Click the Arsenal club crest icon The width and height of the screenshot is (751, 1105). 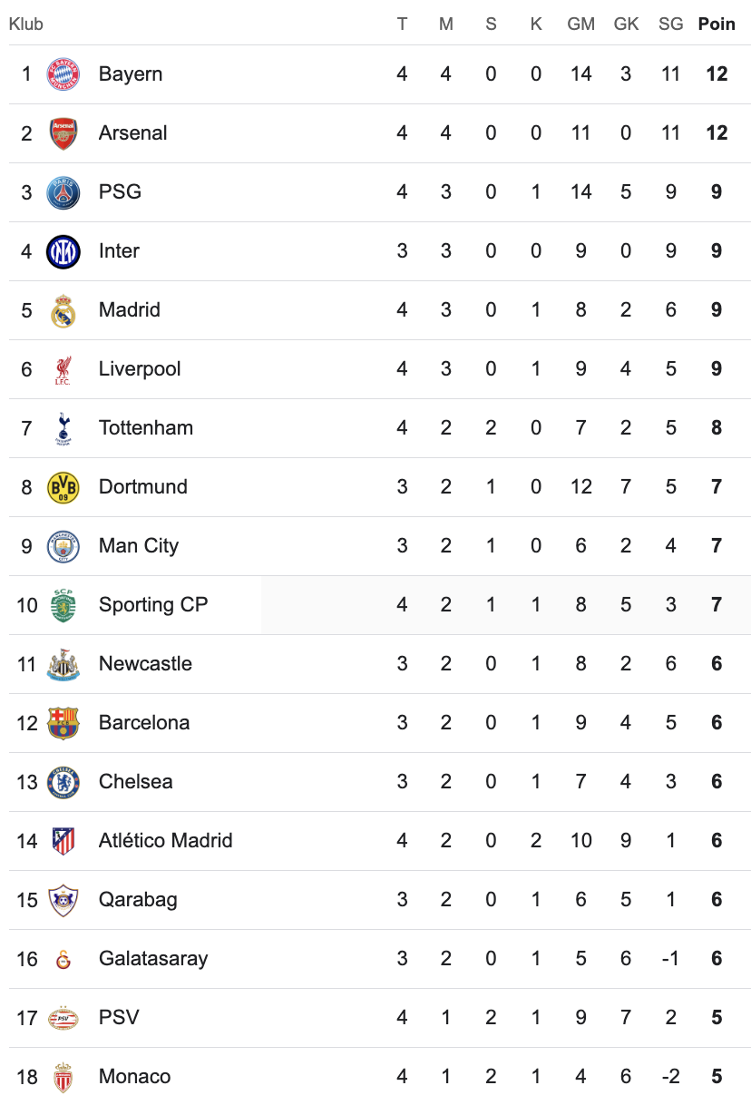pos(63,133)
